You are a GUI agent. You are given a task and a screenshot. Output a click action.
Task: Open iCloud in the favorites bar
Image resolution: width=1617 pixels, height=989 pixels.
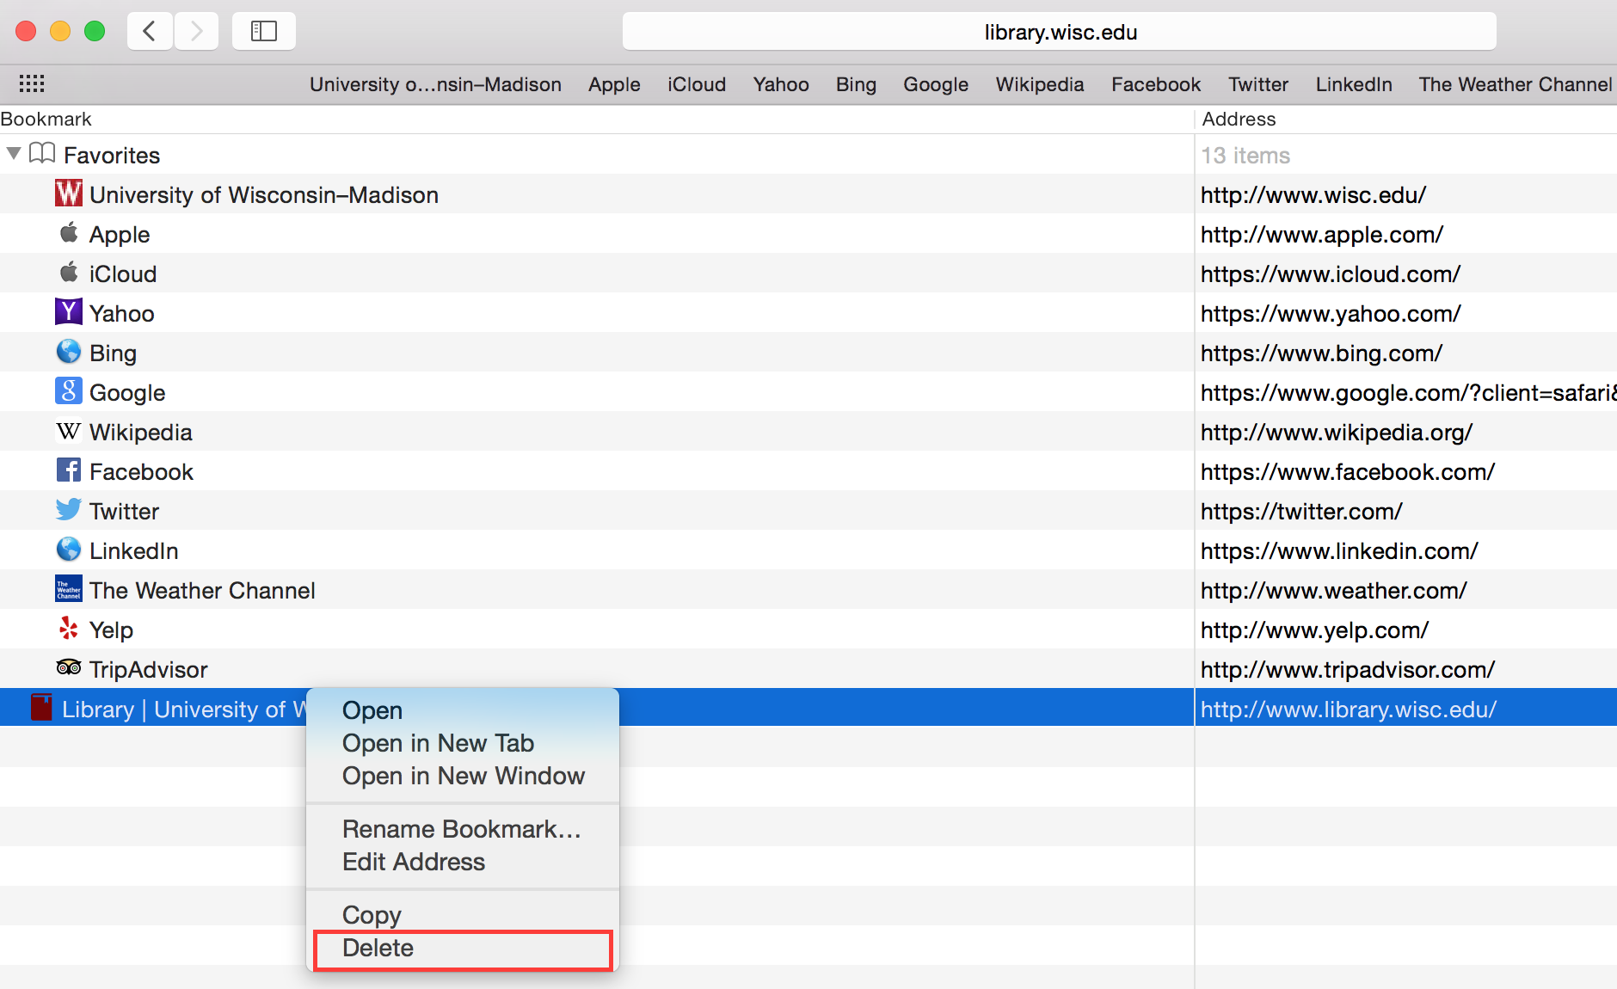click(697, 84)
